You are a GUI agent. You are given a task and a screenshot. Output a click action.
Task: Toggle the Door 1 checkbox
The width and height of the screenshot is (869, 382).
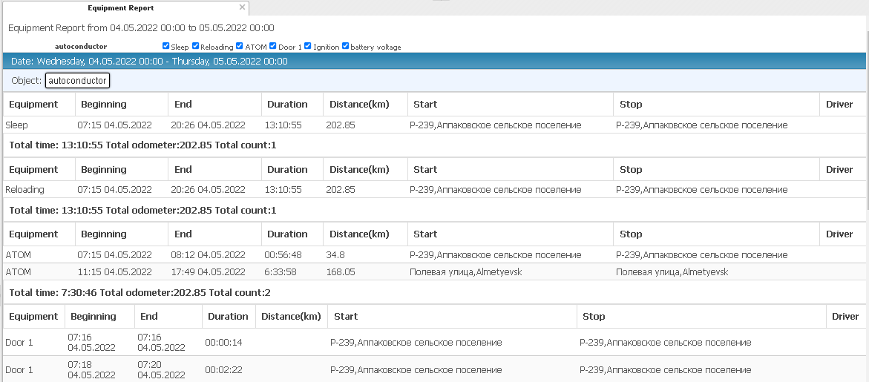click(x=273, y=46)
